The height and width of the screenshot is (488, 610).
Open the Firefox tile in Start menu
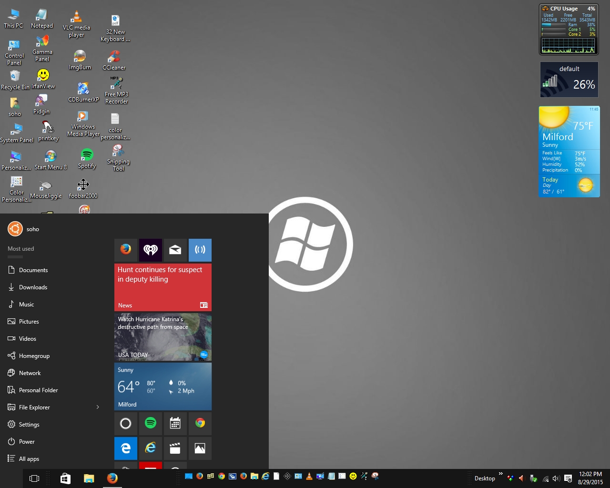coord(126,250)
